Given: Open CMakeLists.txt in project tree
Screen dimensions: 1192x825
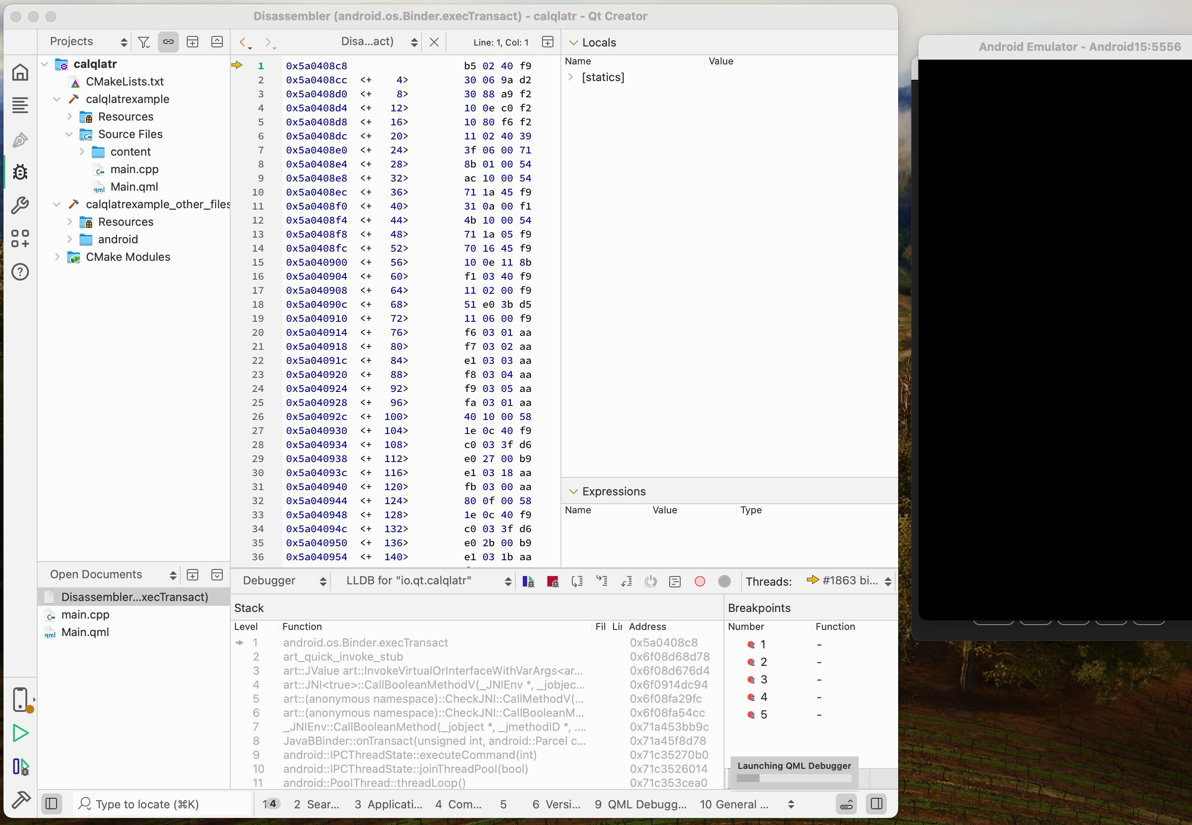Looking at the screenshot, I should (125, 82).
